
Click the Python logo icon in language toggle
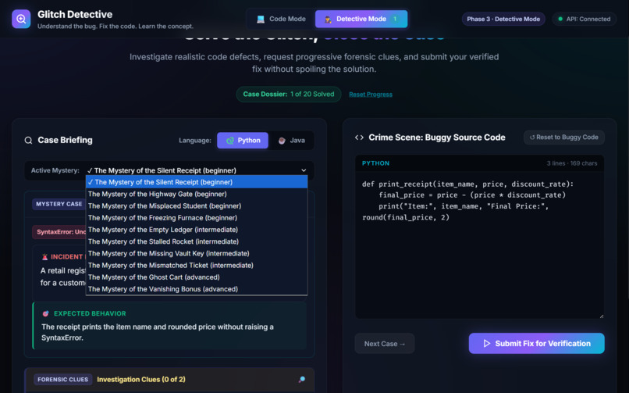click(x=230, y=141)
